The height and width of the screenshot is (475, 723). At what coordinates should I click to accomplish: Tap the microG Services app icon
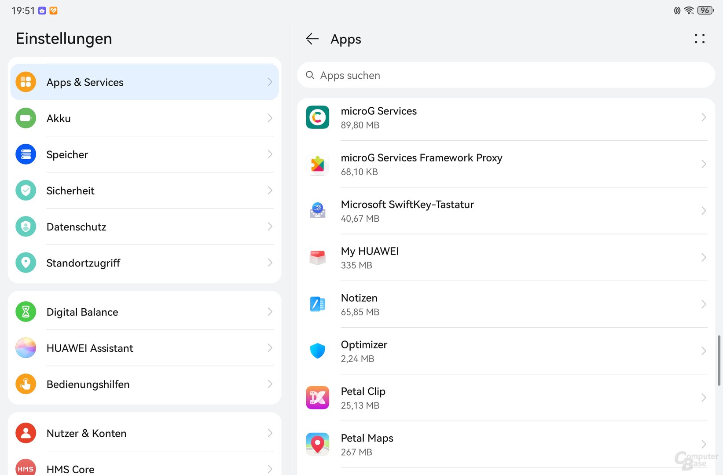point(317,117)
